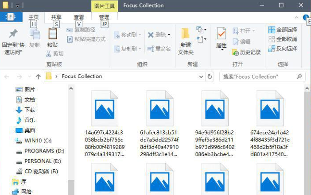Click 粘贴快捷方式 paste shortcut button
The height and width of the screenshot is (195, 311).
(x=86, y=39)
